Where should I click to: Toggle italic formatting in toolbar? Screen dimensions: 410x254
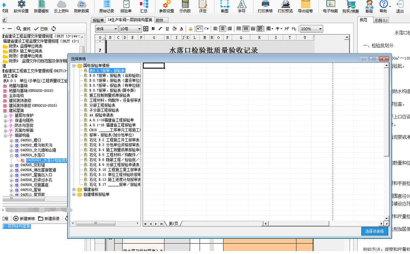[x=160, y=29]
